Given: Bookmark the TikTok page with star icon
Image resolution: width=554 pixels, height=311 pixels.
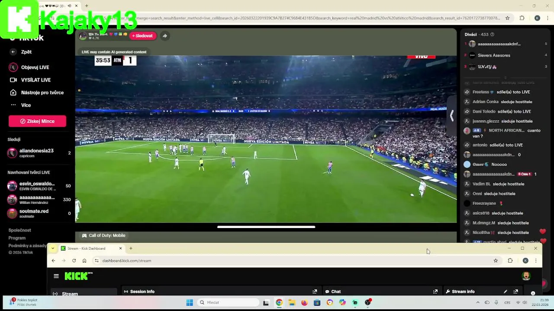Looking at the screenshot, I should pyautogui.click(x=508, y=18).
